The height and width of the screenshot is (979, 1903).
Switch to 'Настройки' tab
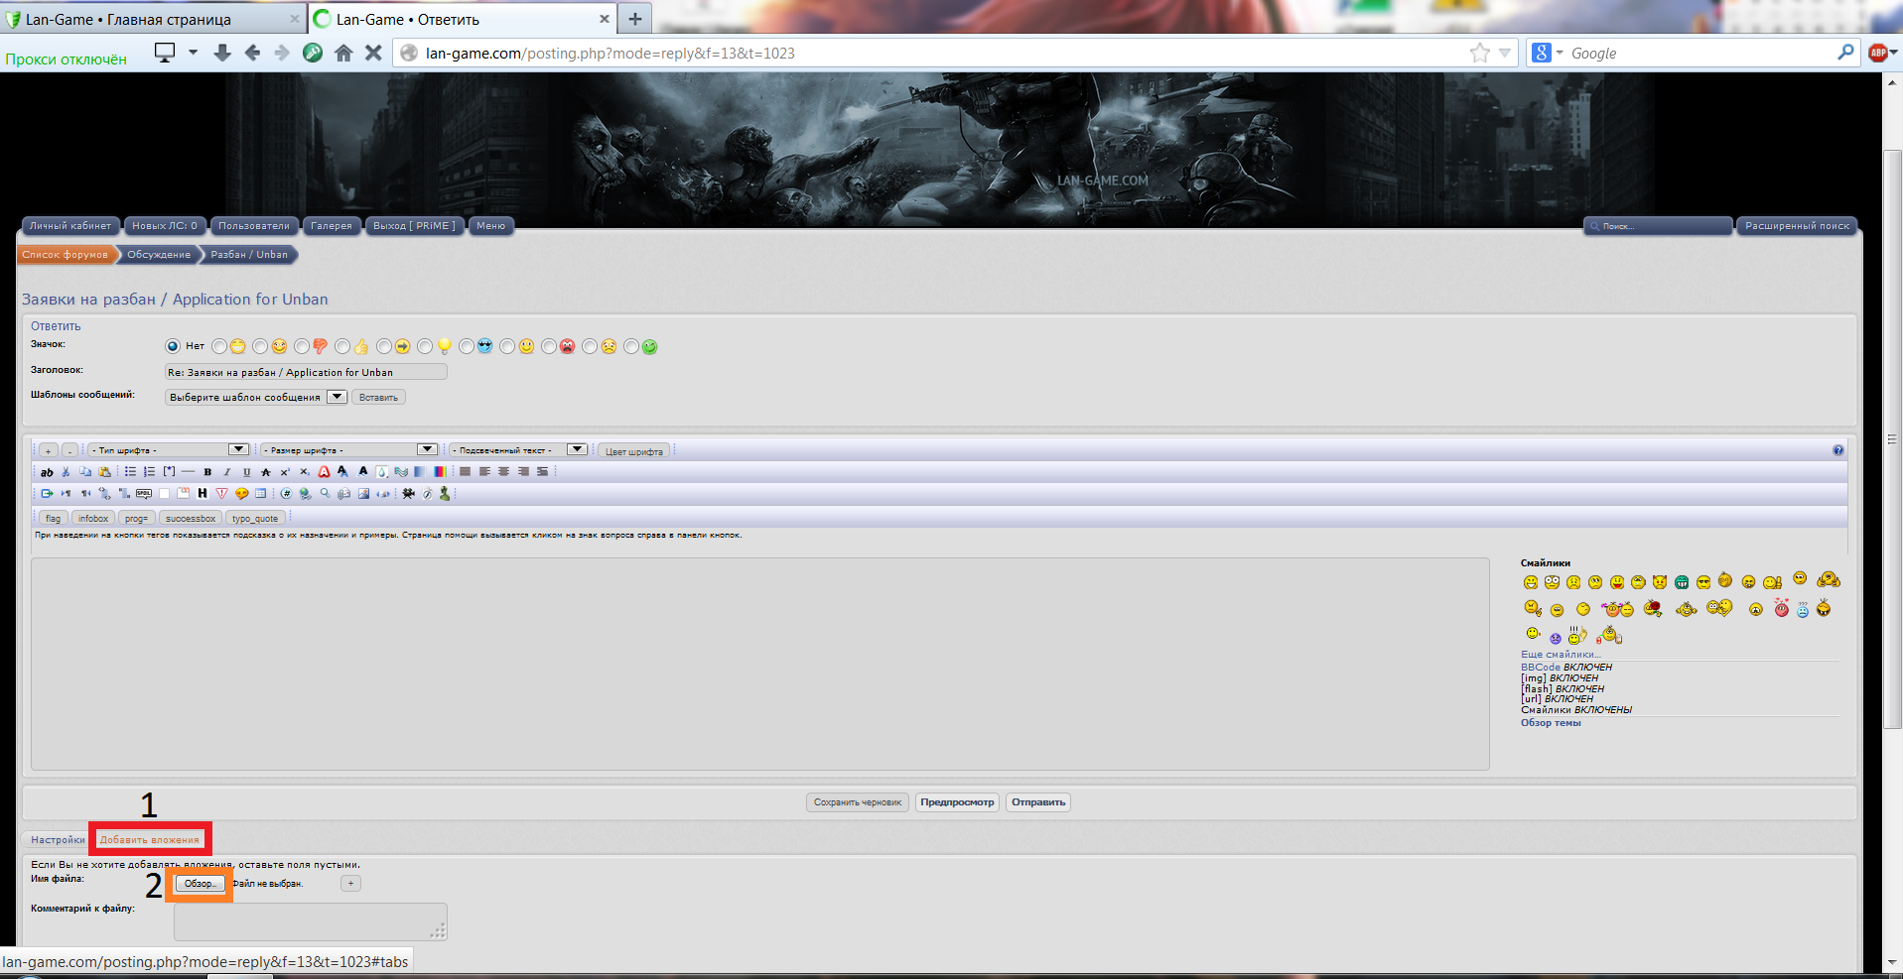(x=58, y=840)
